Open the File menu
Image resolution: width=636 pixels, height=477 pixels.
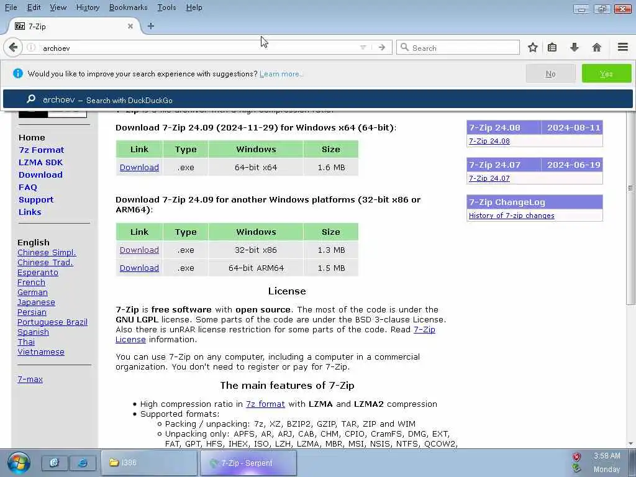[x=11, y=7]
